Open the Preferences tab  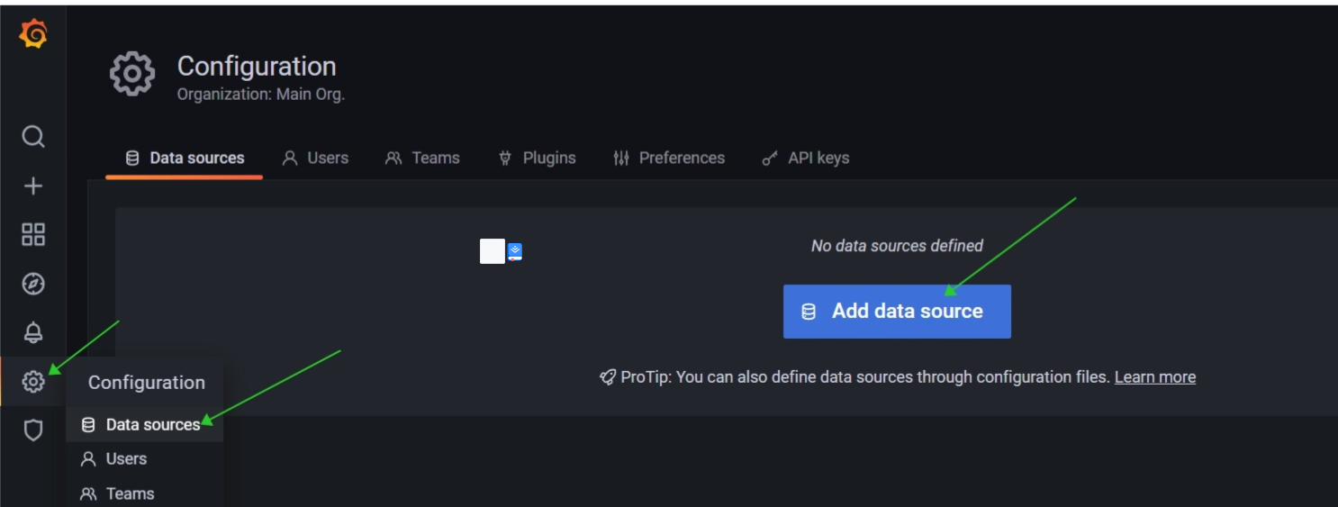669,158
